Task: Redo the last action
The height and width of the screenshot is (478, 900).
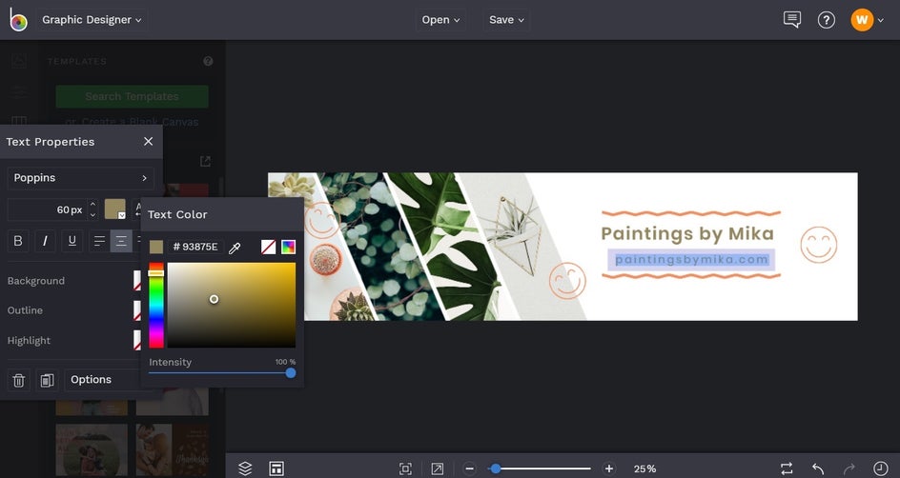Action: pyautogui.click(x=849, y=468)
